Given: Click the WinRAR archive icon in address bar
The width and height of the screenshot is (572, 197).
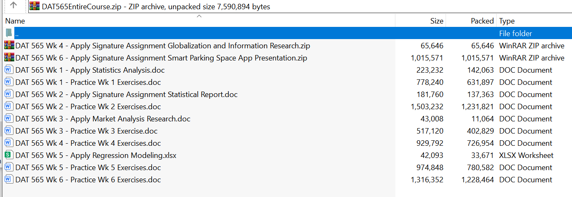Looking at the screenshot, I should tap(35, 6).
